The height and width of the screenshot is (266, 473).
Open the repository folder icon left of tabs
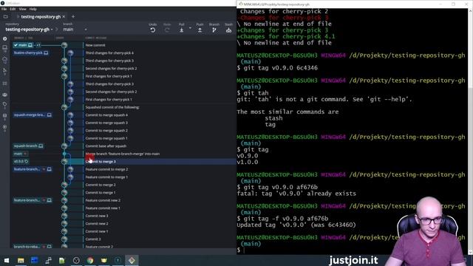tap(6, 16)
